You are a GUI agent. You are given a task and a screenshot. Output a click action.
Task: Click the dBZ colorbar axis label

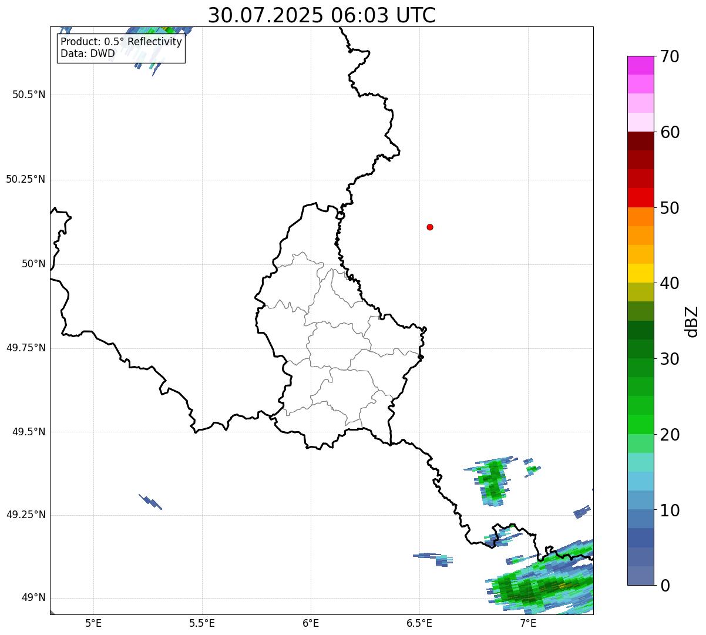coord(692,321)
